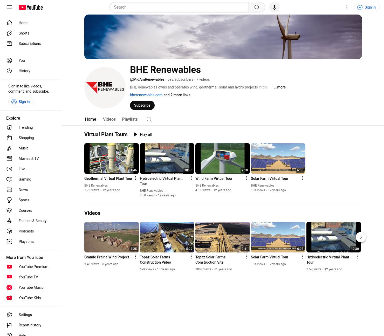Open Shopping in Explore
Screen dimensions: 384x336
[31, 138]
